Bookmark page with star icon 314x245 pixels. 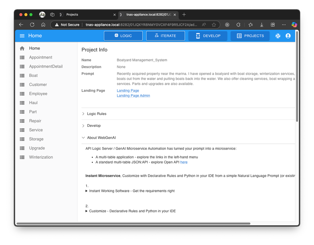click(214, 25)
